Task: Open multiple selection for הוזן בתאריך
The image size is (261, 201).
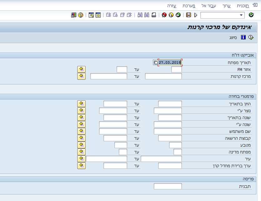Action: pos(81,104)
